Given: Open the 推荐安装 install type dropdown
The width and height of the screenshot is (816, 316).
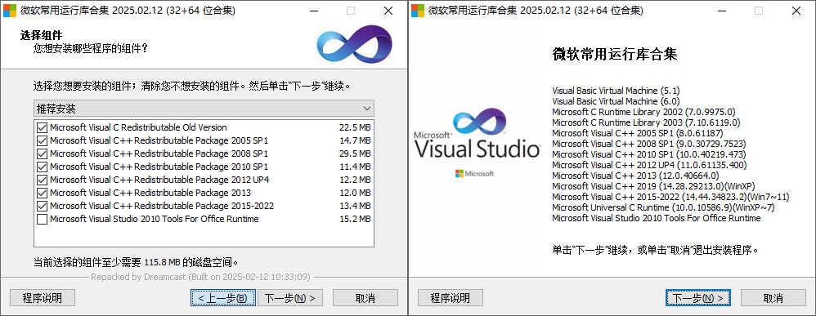Looking at the screenshot, I should tap(204, 109).
